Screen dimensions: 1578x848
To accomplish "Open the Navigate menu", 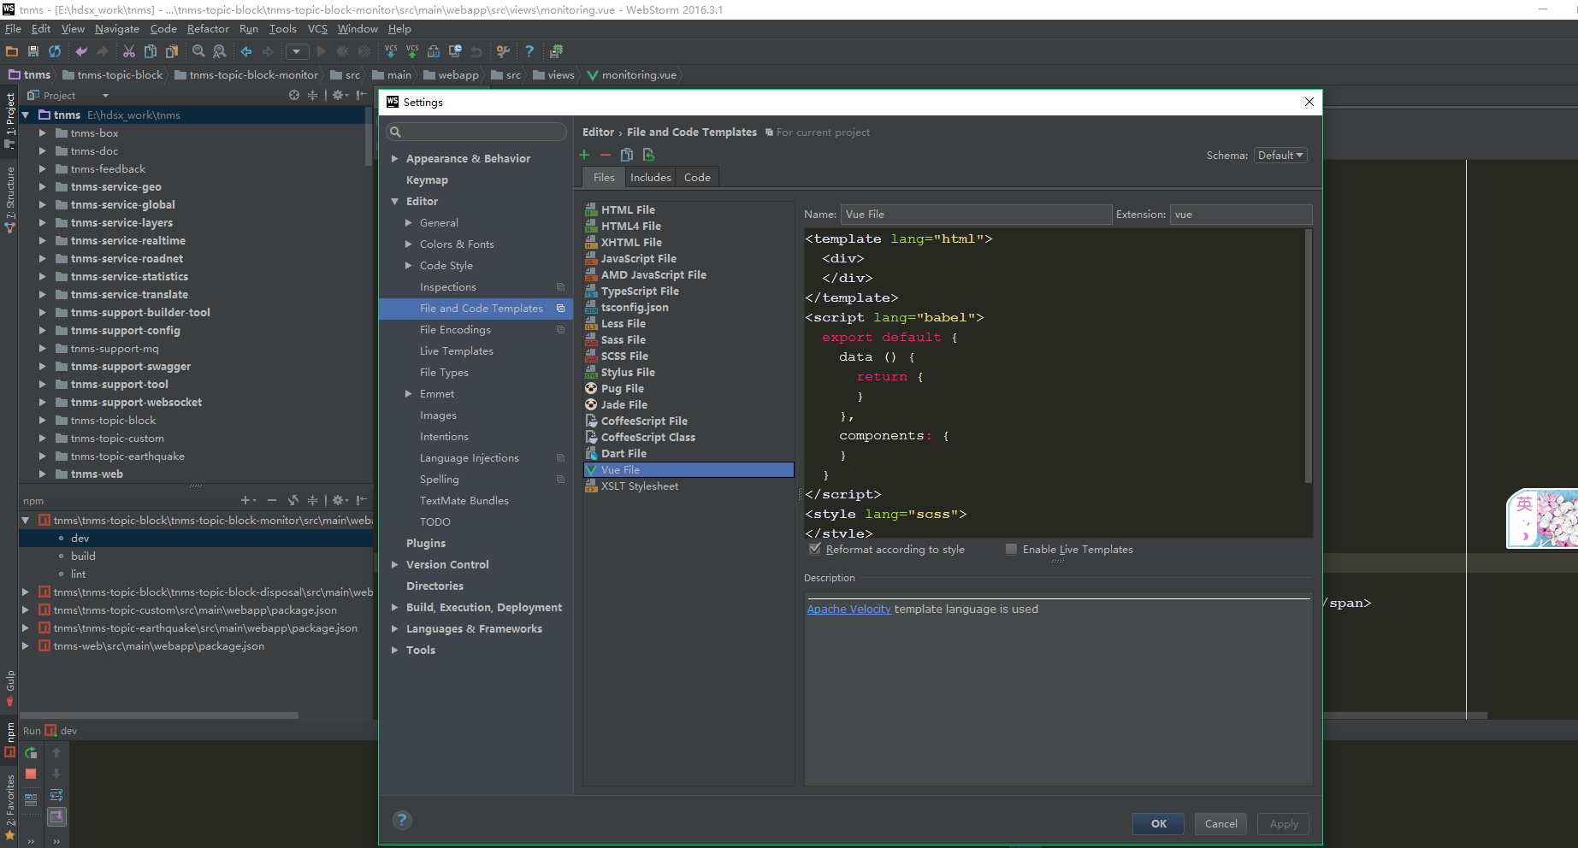I will pos(116,28).
